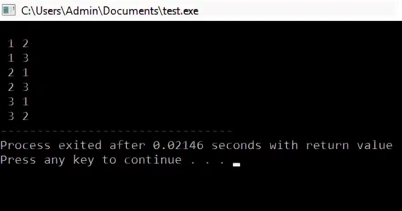
Task: Click the output line reading 2 3
Action: [x=18, y=87]
